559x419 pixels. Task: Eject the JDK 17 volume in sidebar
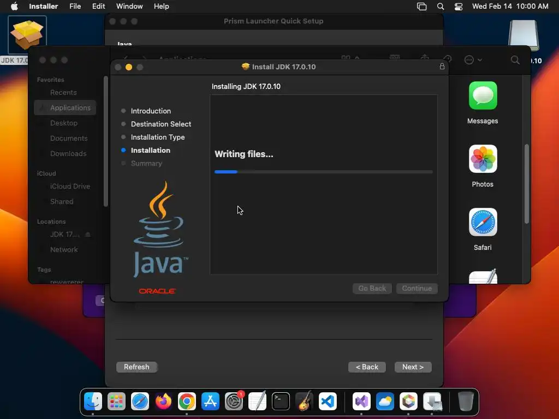pos(88,235)
